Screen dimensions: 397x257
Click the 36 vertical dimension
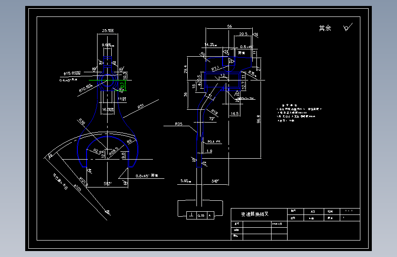click(x=185, y=94)
